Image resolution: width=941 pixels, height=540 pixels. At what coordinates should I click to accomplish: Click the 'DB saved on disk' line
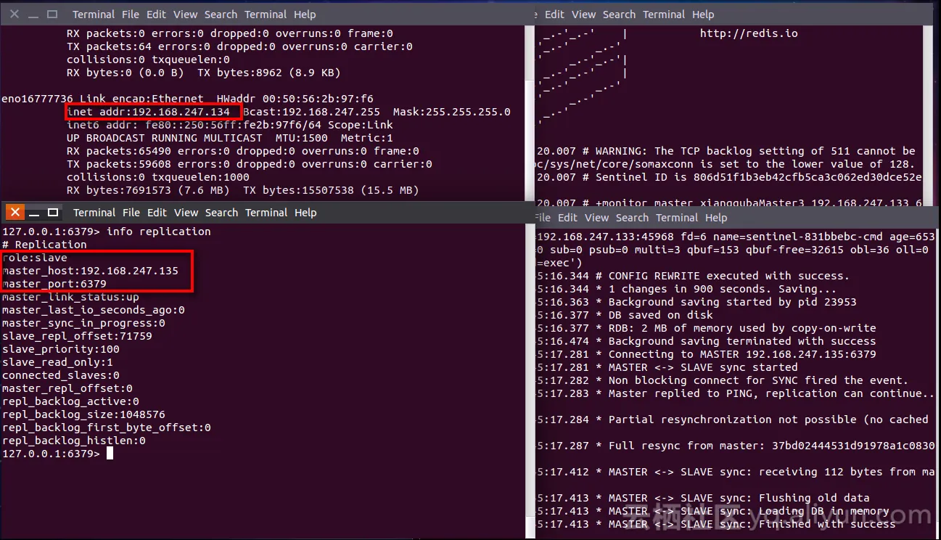coord(625,315)
